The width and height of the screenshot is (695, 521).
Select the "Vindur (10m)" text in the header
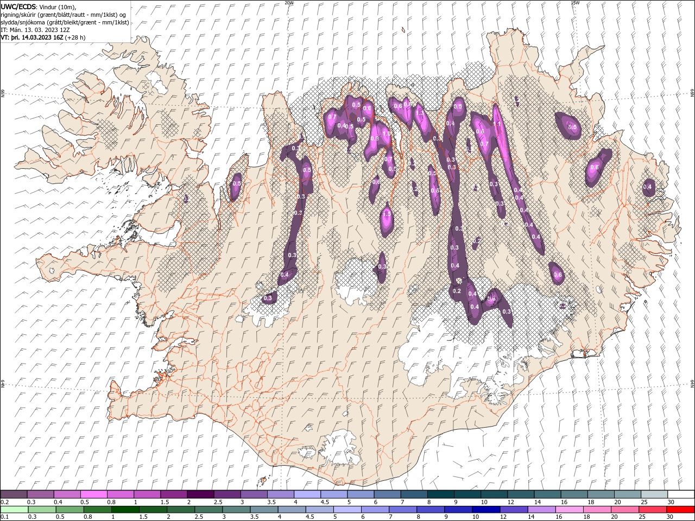pyautogui.click(x=58, y=7)
